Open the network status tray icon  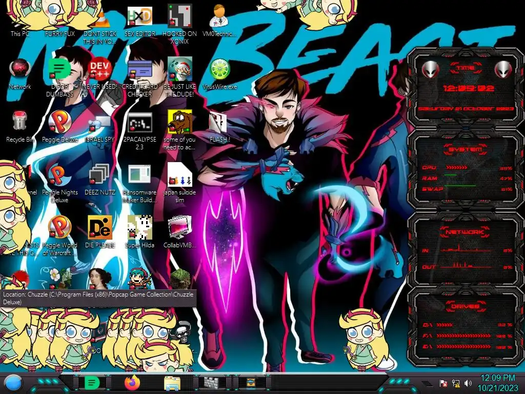456,383
